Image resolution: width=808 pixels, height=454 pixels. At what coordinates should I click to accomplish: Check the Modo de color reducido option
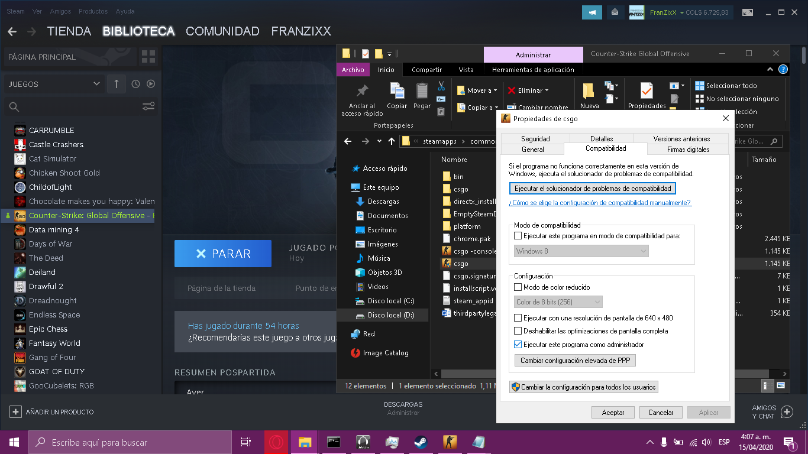click(x=518, y=287)
